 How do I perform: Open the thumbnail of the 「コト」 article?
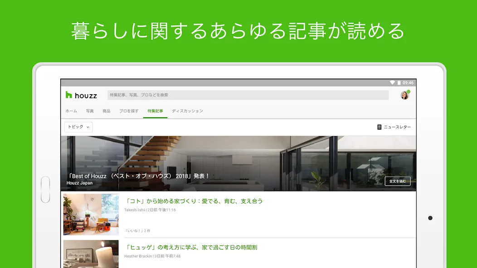point(91,215)
